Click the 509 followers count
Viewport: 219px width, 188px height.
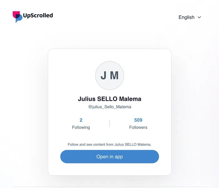[x=138, y=120]
